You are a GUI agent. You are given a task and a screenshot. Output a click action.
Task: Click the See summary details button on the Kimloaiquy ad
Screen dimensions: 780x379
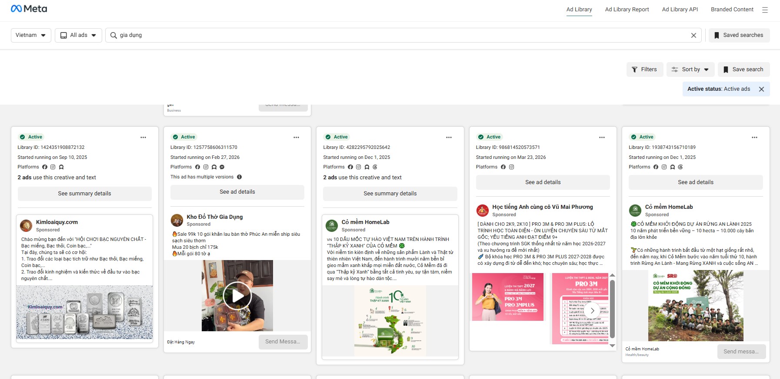click(85, 194)
